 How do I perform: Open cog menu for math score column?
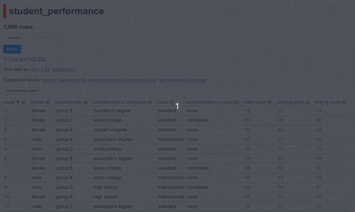point(270,102)
